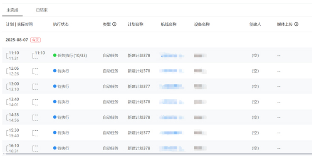The height and width of the screenshot is (159, 312).
Task: Click the 2025-08-07 date group header
Action: [x=17, y=40]
